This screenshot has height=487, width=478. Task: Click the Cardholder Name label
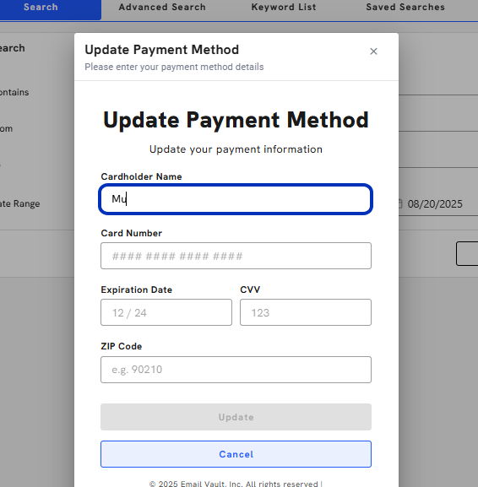click(x=141, y=176)
